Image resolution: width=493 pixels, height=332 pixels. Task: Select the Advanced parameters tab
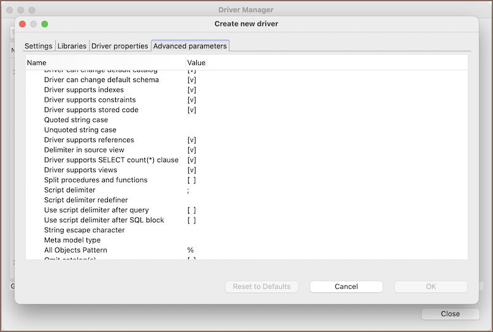pos(190,46)
